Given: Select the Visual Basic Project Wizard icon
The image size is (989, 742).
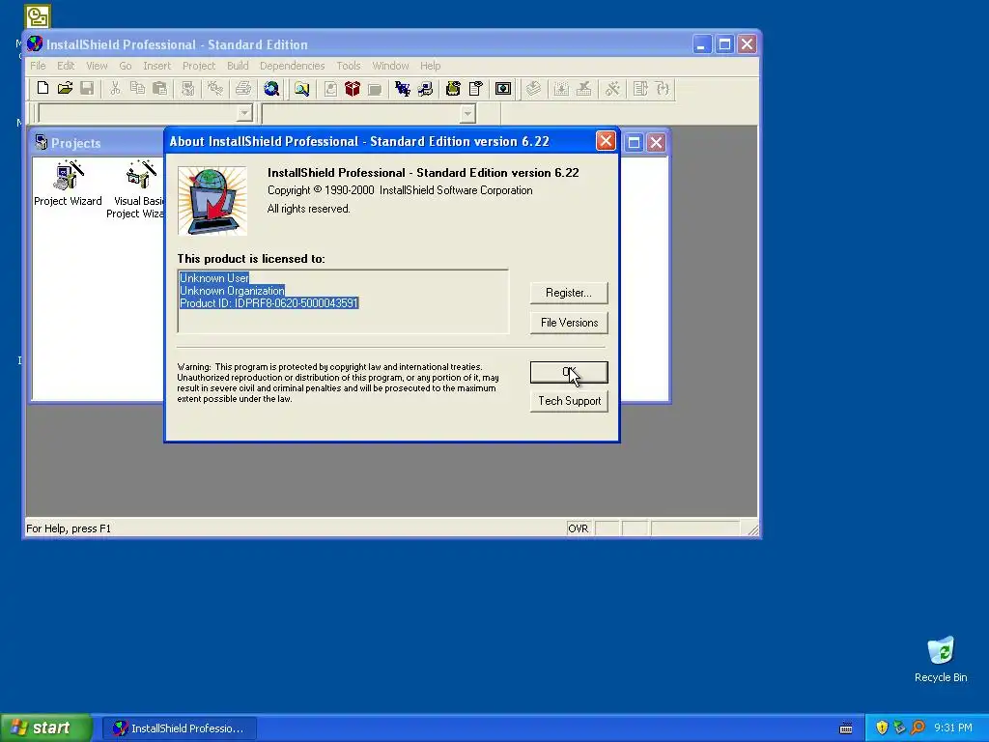Looking at the screenshot, I should (x=135, y=189).
